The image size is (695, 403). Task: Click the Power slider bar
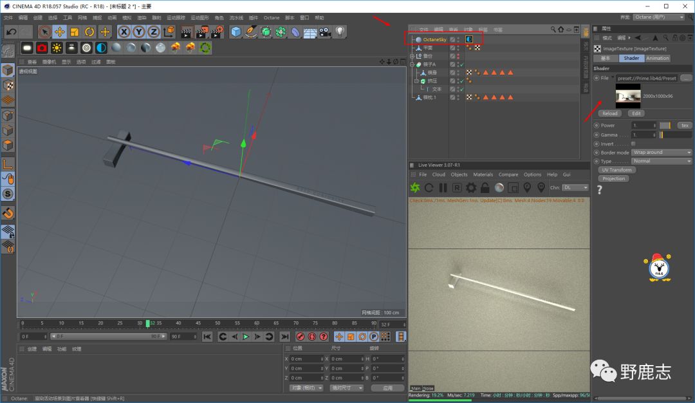coord(664,126)
